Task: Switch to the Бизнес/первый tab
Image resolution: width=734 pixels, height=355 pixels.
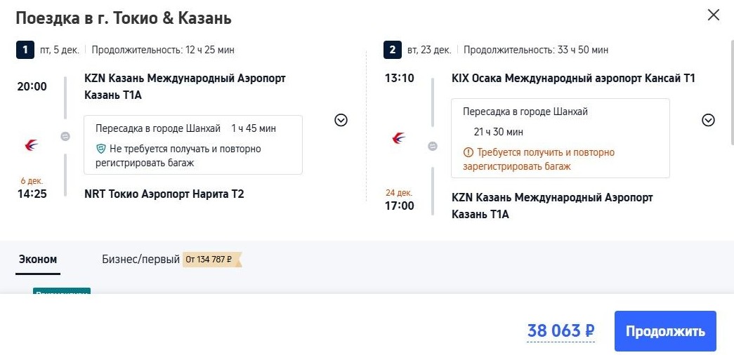Action: pos(140,260)
